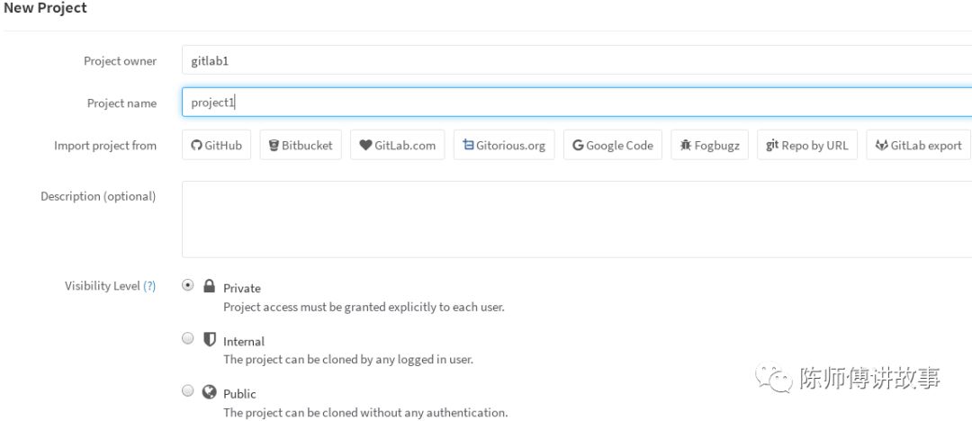Viewport: 972px width, 421px height.
Task: Open the Project owner gitlab1 dropdown
Action: coord(576,60)
